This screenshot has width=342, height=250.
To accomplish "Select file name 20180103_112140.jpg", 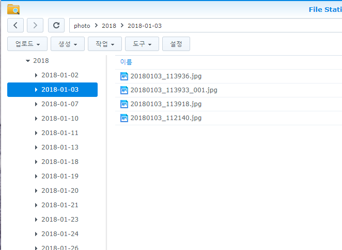I will (x=166, y=118).
